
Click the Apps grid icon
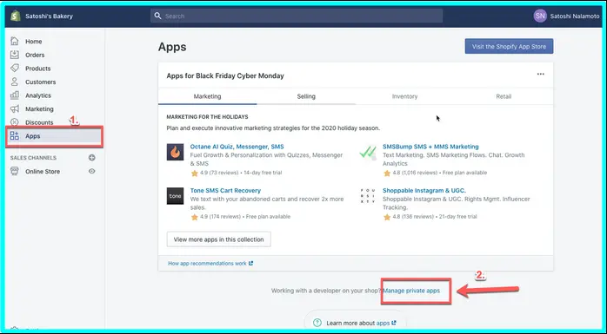(14, 135)
